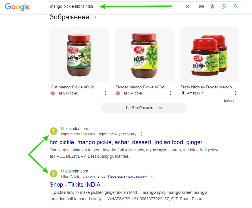Open the 'Shop - Titbits INDIA' result link
252x208 pixels.
pos(75,185)
